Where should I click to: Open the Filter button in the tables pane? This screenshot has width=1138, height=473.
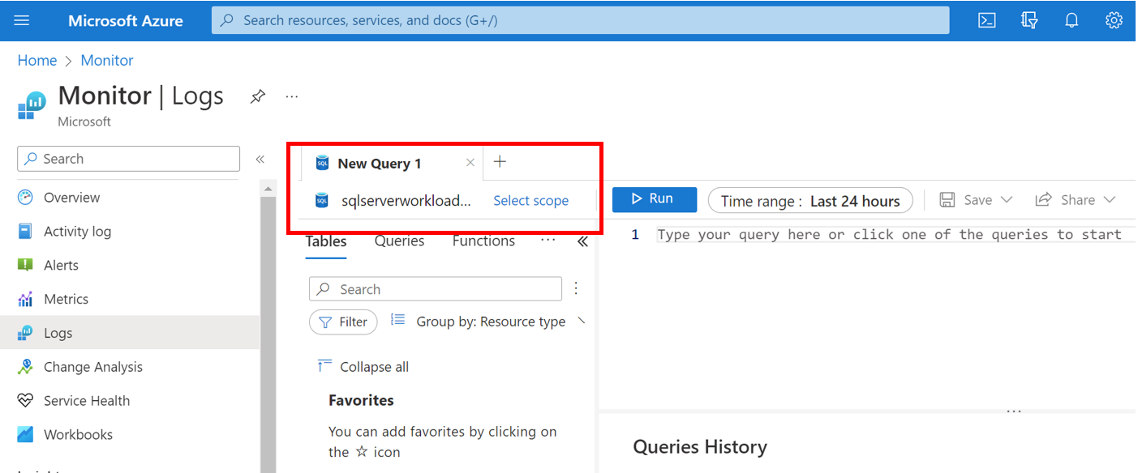(x=343, y=322)
